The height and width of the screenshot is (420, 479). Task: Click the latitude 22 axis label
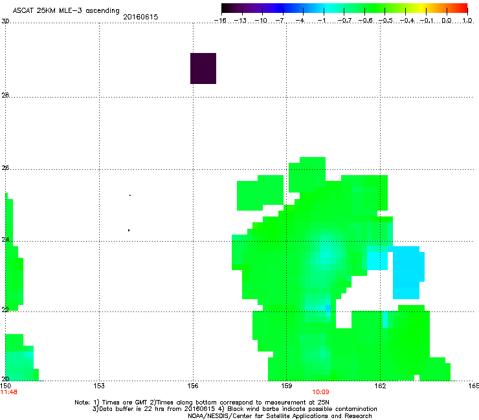(5, 310)
